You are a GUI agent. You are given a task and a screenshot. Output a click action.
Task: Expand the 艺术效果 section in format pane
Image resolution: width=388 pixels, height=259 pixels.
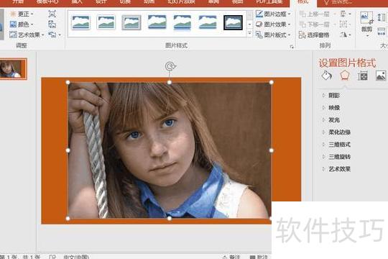(x=336, y=169)
